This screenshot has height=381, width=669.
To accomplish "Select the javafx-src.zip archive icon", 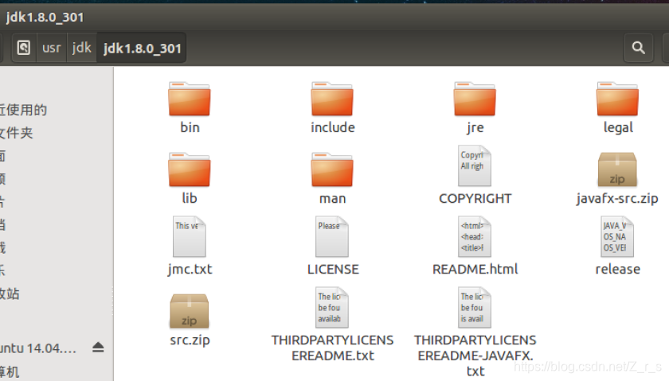I will click(x=617, y=169).
